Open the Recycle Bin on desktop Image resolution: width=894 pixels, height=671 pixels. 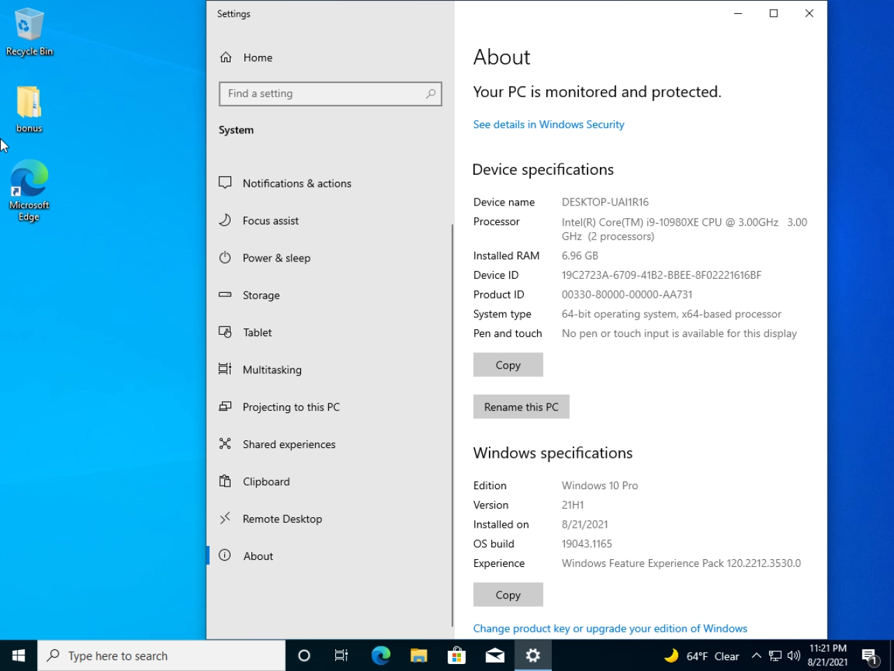pos(29,32)
